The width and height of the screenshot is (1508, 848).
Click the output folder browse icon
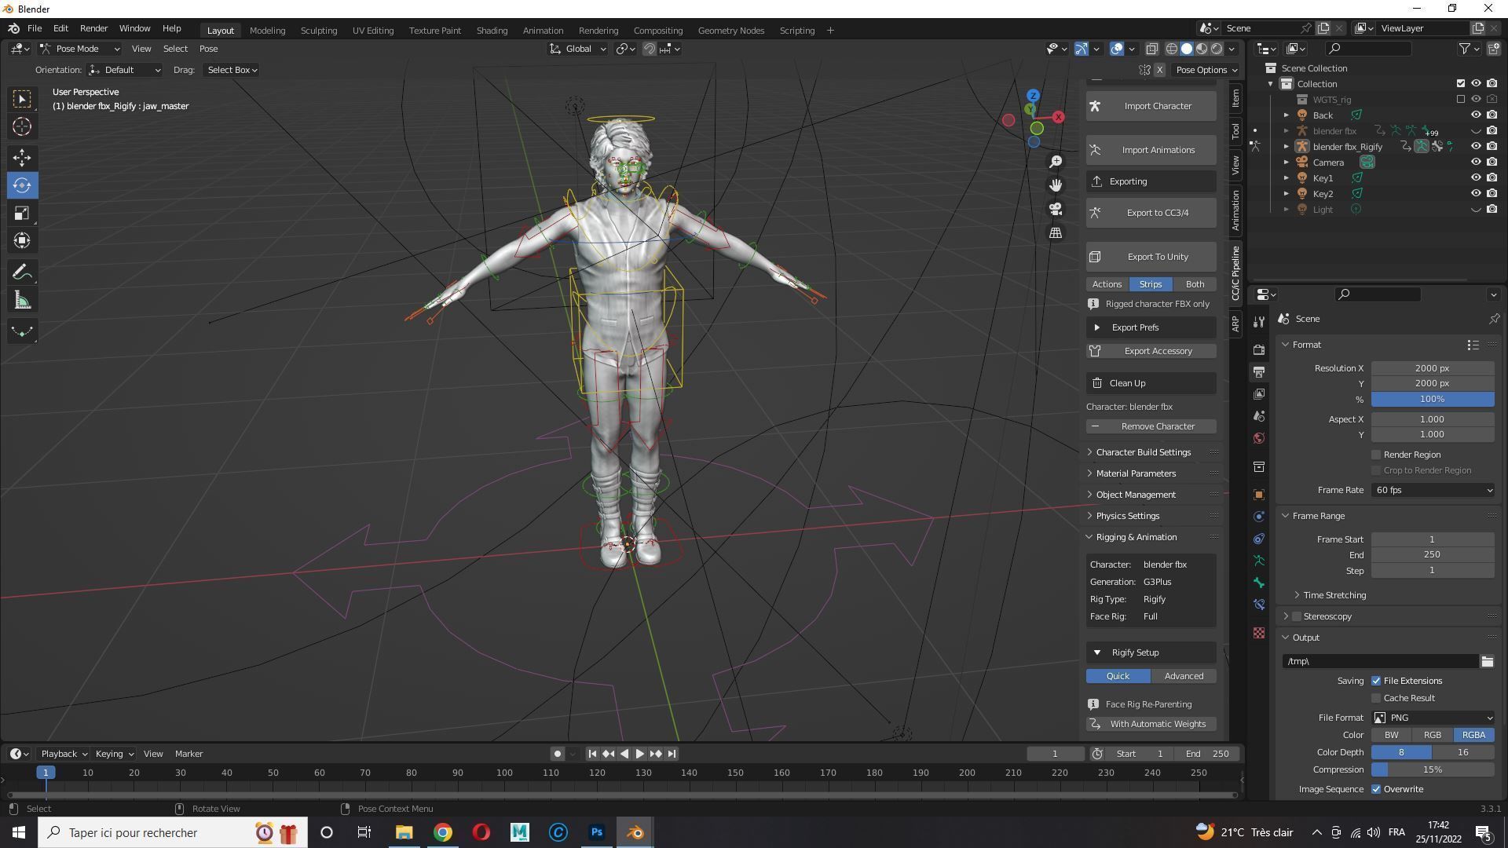pos(1487,661)
